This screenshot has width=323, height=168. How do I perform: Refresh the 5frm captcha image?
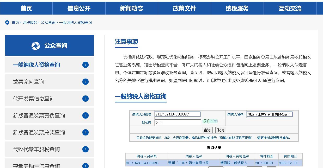[x=210, y=121]
